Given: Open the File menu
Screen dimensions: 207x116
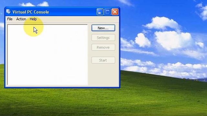Looking at the screenshot, I should [10, 19].
